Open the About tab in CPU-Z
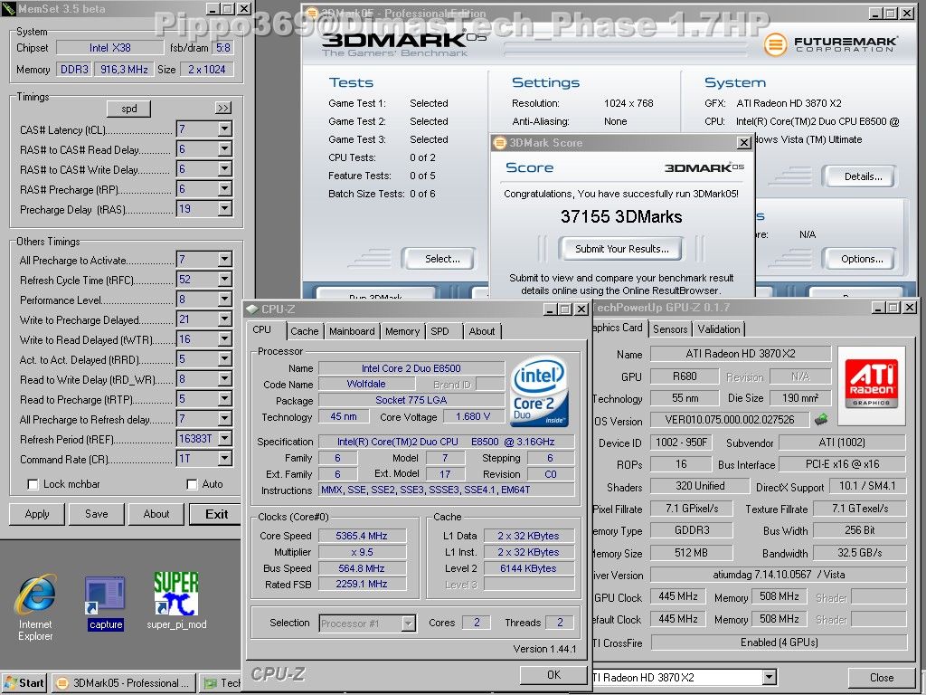 (482, 331)
